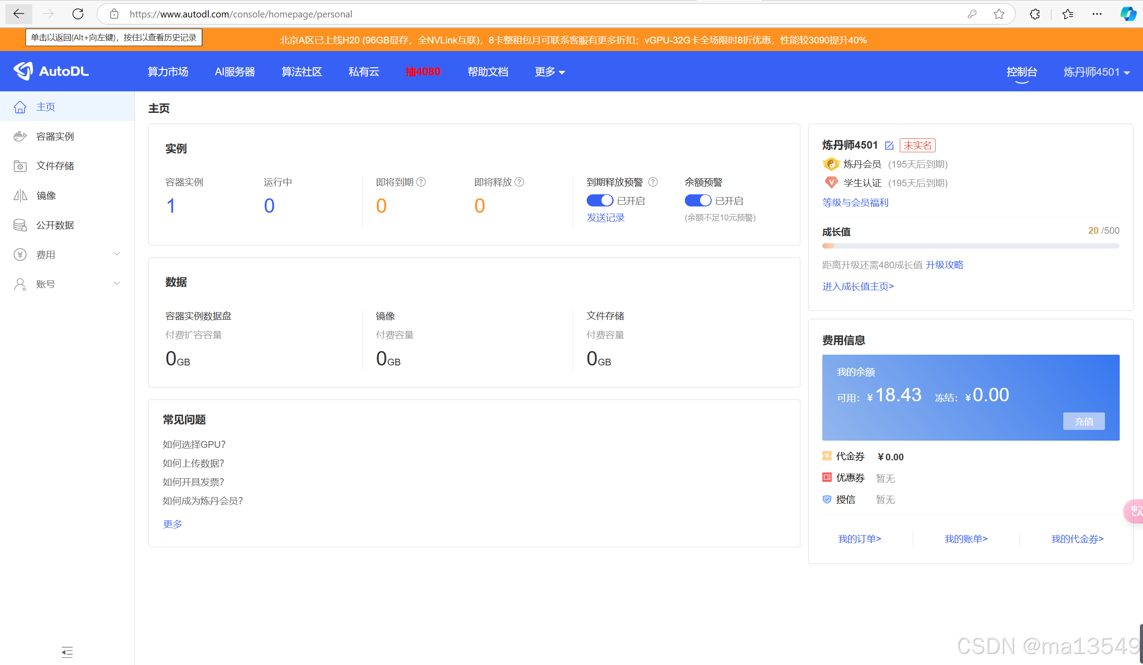Open the 发送记录 link
1143x665 pixels.
point(605,218)
